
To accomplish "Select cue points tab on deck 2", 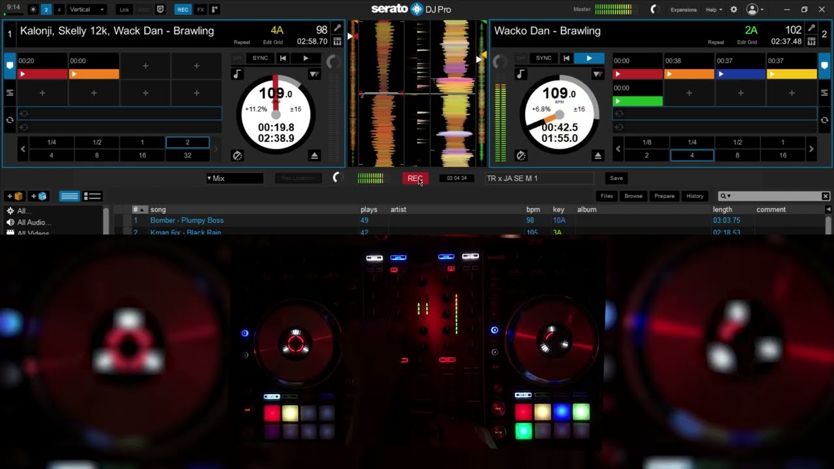I will [824, 66].
